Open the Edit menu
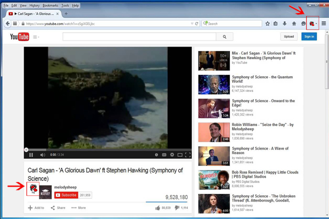The width and height of the screenshot is (329, 219). click(x=14, y=5)
